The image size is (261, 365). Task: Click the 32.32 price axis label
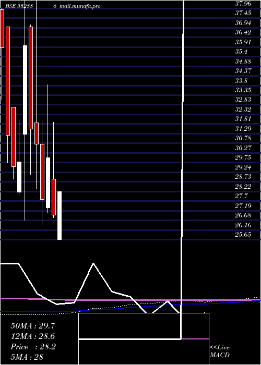tap(243, 110)
